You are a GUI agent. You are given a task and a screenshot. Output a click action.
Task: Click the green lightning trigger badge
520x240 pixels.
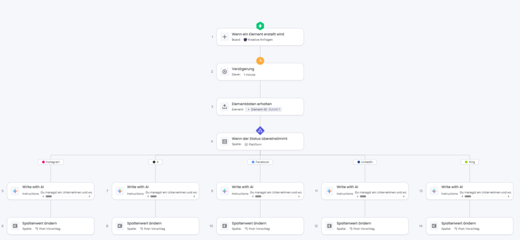coord(260,26)
